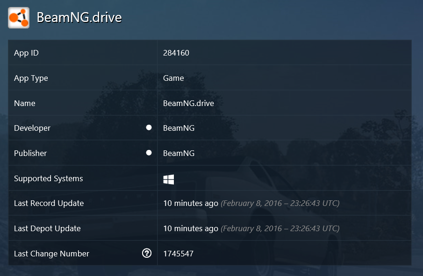Click the Last Depot Update label
Image resolution: width=423 pixels, height=276 pixels.
click(x=47, y=228)
